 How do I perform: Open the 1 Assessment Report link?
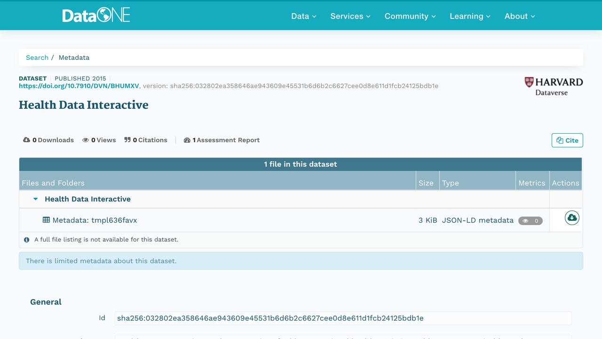pyautogui.click(x=222, y=140)
